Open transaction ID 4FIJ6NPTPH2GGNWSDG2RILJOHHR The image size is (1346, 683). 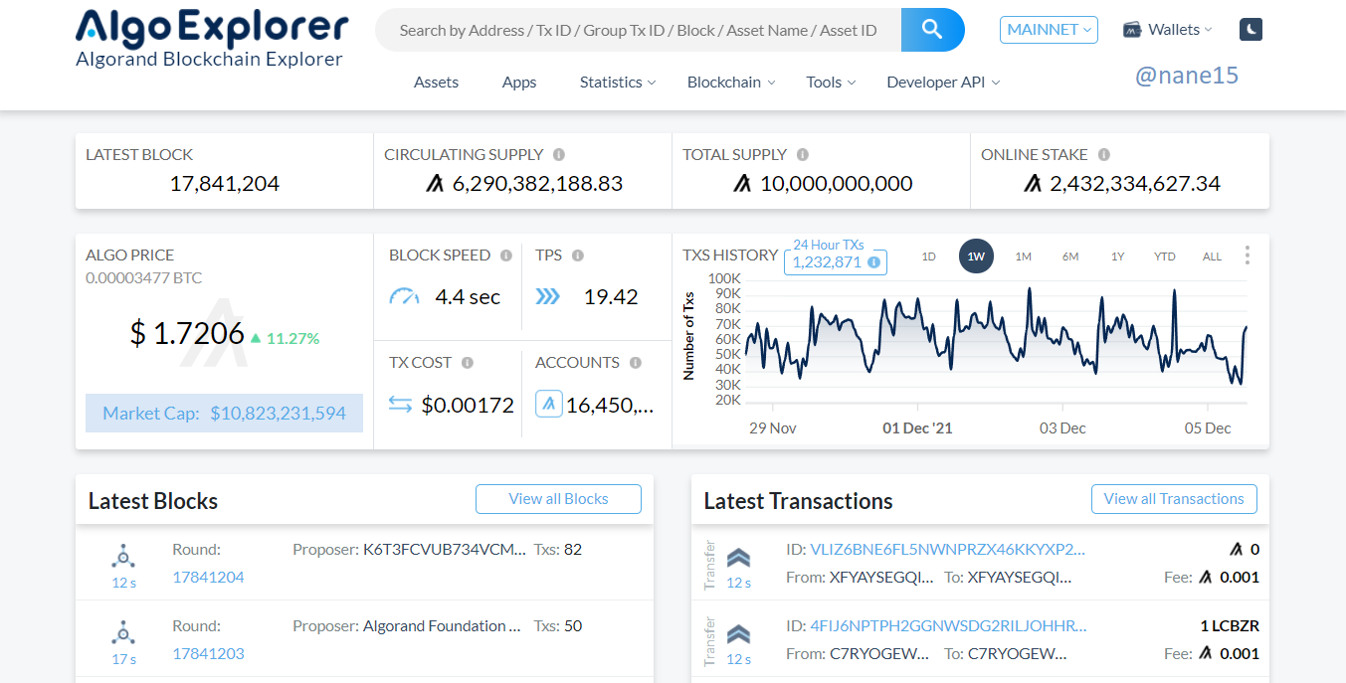(948, 625)
